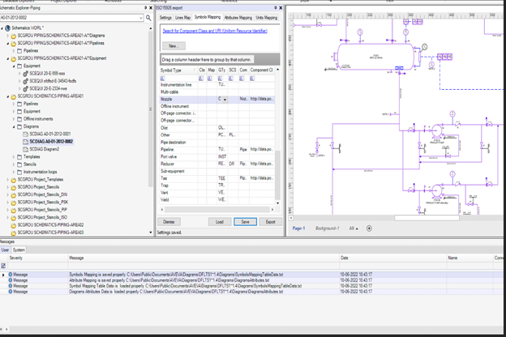Click the SCDIAG A0-01-2012-0001 diagram icon
This screenshot has height=337, width=506.
(x=25, y=134)
